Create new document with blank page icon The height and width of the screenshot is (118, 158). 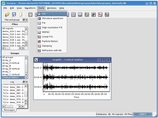pyautogui.click(x=21, y=14)
